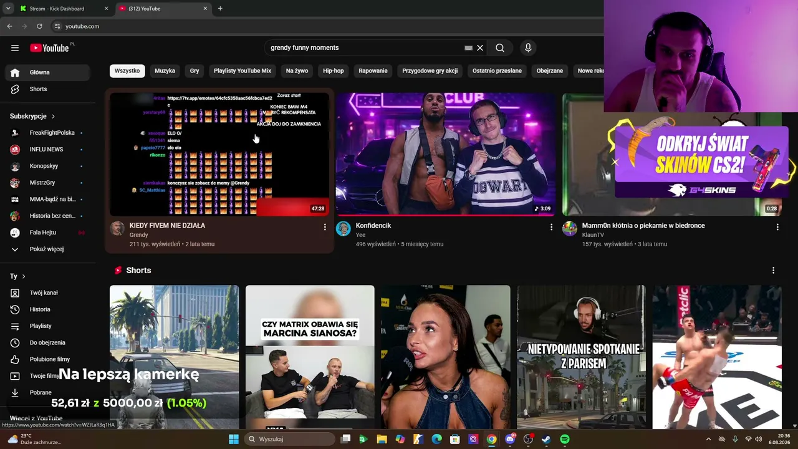Reload the page

tap(39, 26)
